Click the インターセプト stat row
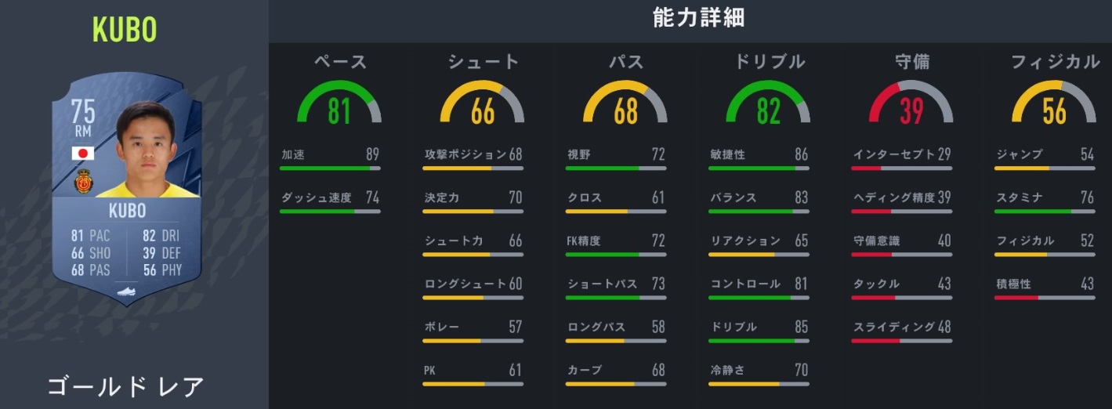 tap(902, 155)
